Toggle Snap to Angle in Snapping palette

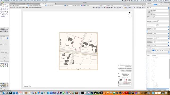click(5, 30)
